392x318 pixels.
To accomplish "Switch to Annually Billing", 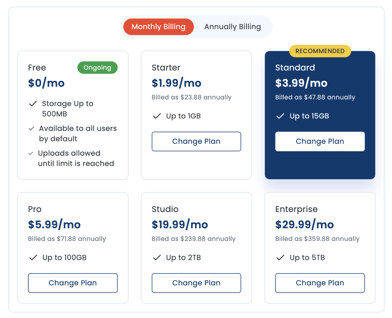I will click(x=232, y=27).
